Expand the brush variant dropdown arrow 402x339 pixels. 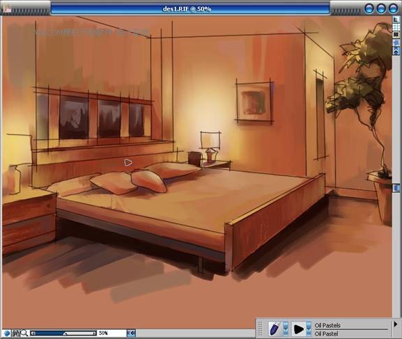tap(308, 329)
